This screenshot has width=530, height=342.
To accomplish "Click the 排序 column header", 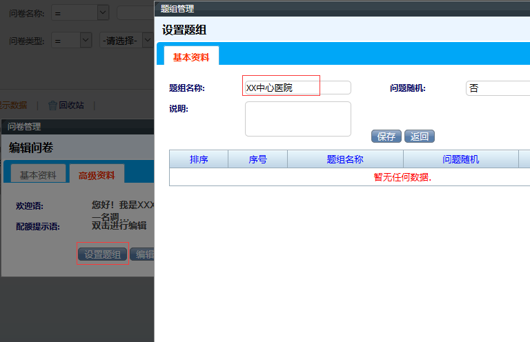I will click(x=199, y=159).
